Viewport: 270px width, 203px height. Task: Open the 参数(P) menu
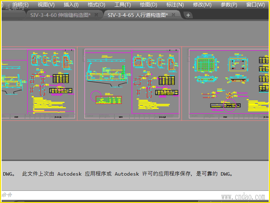(229, 5)
